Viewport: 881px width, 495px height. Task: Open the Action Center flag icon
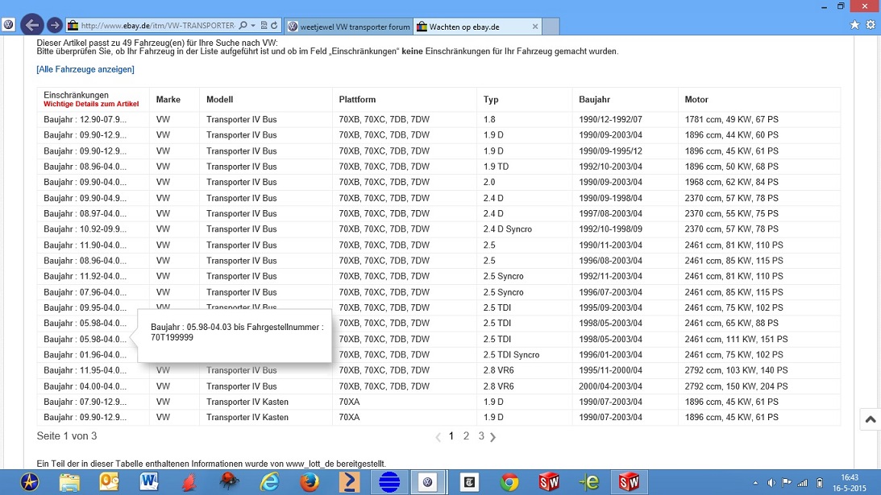[x=787, y=483]
